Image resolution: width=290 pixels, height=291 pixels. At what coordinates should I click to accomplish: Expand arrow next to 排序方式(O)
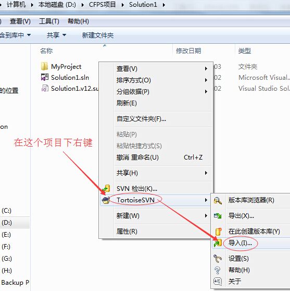click(x=206, y=80)
